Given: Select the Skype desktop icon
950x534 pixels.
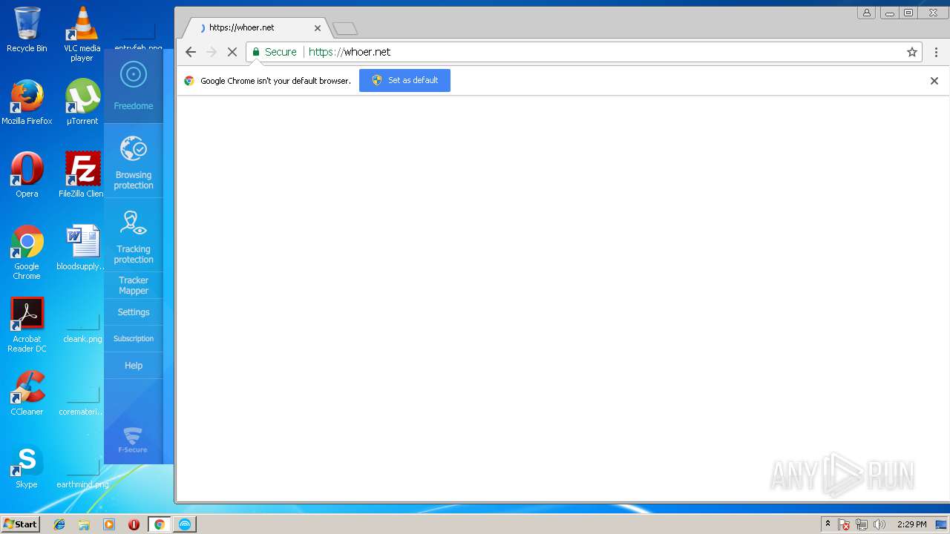Looking at the screenshot, I should coord(27,466).
